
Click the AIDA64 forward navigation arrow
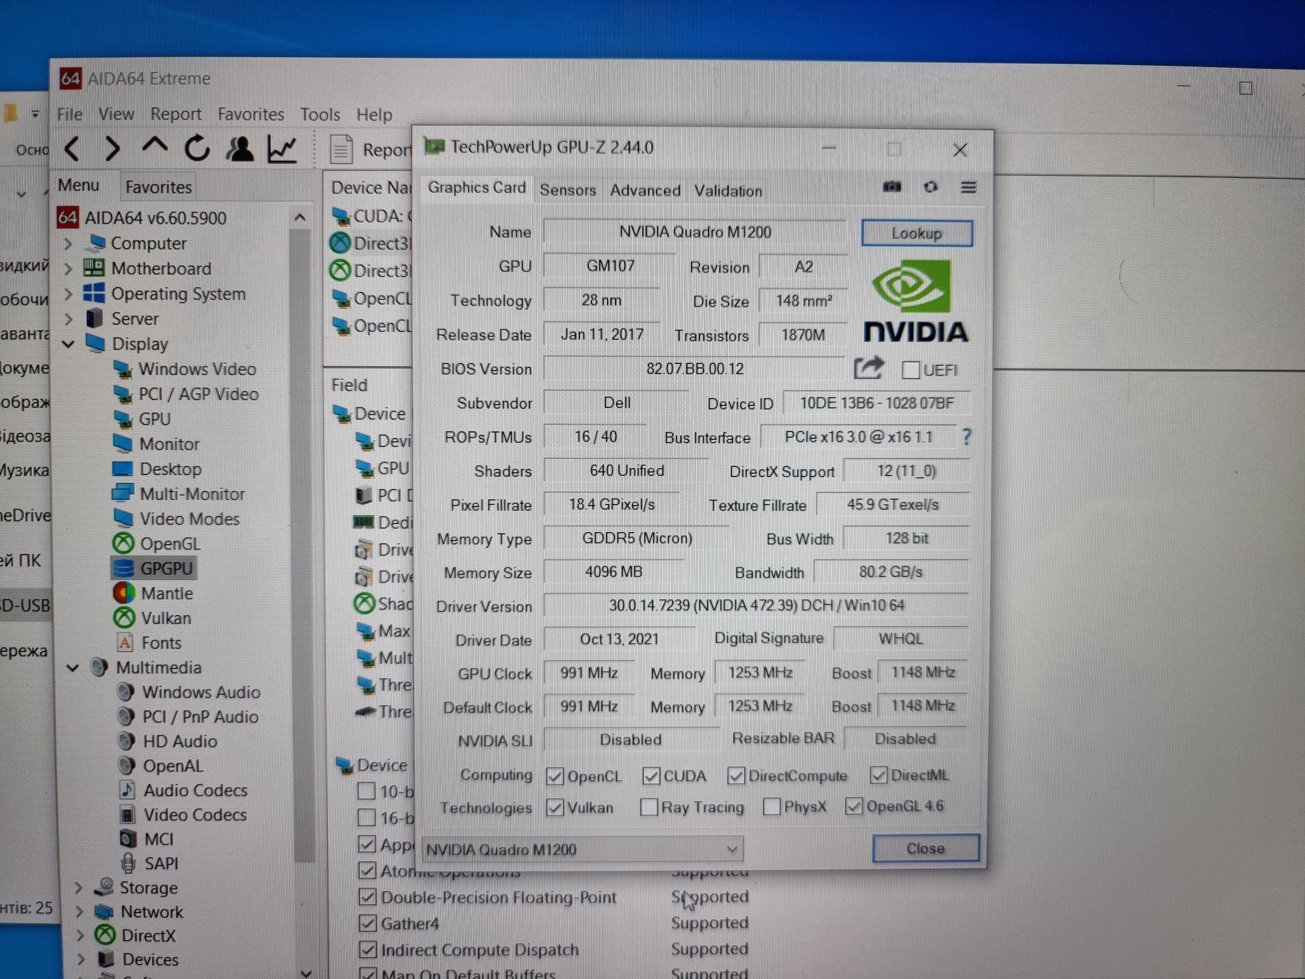[x=112, y=149]
